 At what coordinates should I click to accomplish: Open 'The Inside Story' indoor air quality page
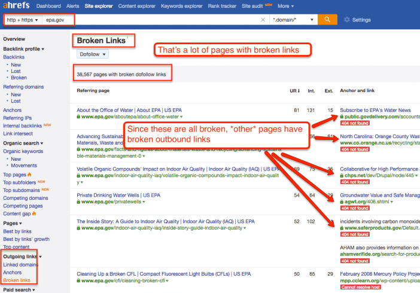(x=166, y=221)
